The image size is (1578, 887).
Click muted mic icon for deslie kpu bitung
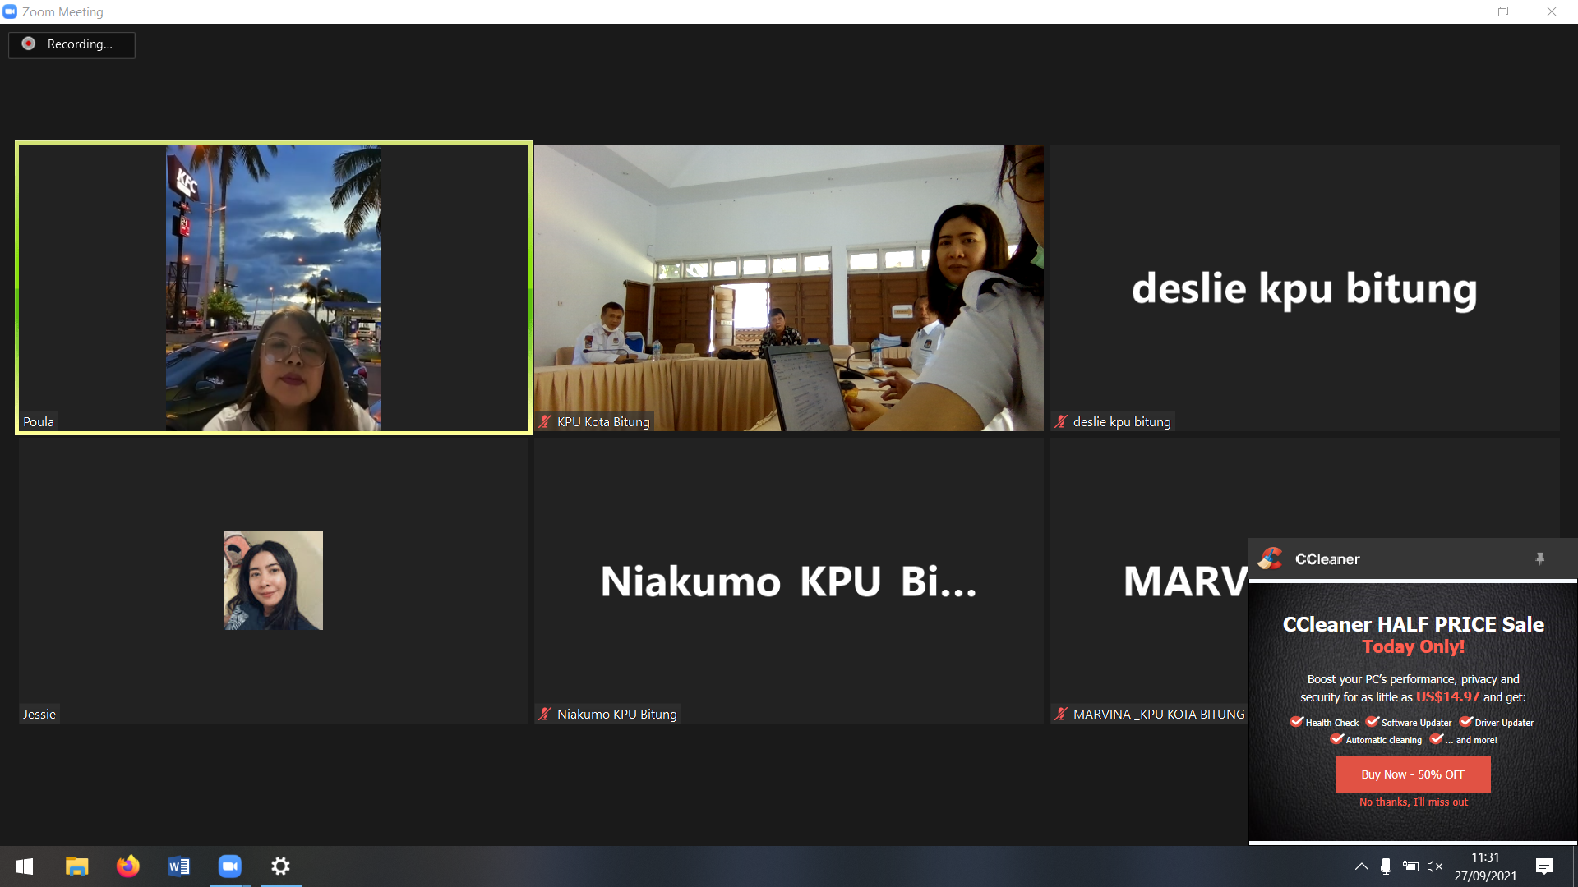1061,421
